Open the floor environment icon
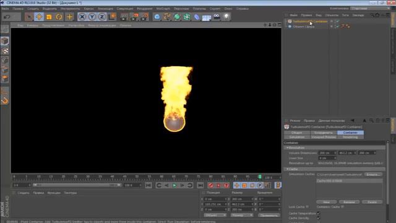The width and height of the screenshot is (396, 223). (x=207, y=17)
